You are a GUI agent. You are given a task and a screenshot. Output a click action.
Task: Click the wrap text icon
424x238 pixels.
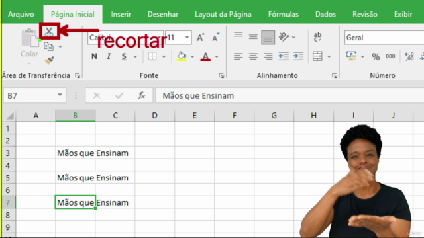pyautogui.click(x=317, y=37)
